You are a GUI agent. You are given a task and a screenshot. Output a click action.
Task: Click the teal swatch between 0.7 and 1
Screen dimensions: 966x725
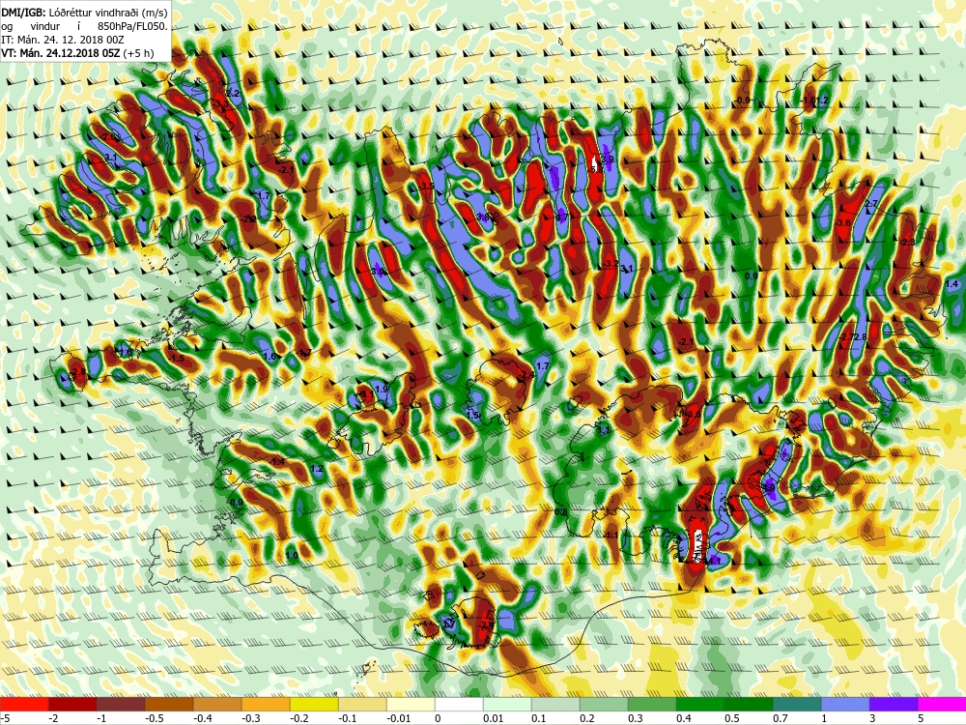pos(797,704)
